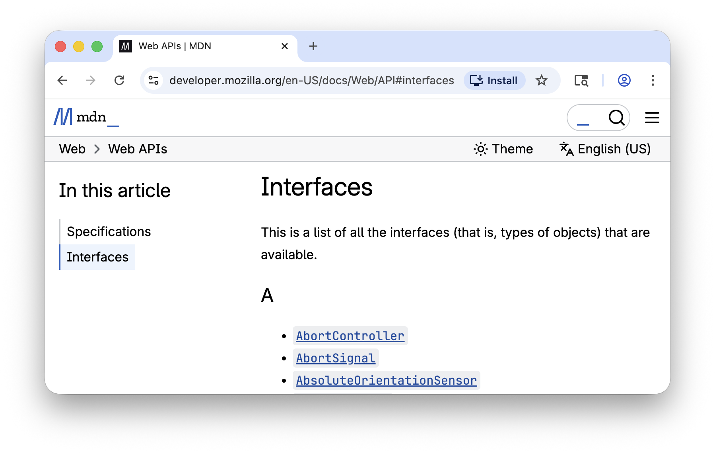Click the Install button in address bar

(x=494, y=81)
